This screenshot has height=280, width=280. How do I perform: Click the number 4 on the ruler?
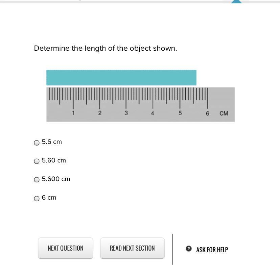[x=153, y=113]
